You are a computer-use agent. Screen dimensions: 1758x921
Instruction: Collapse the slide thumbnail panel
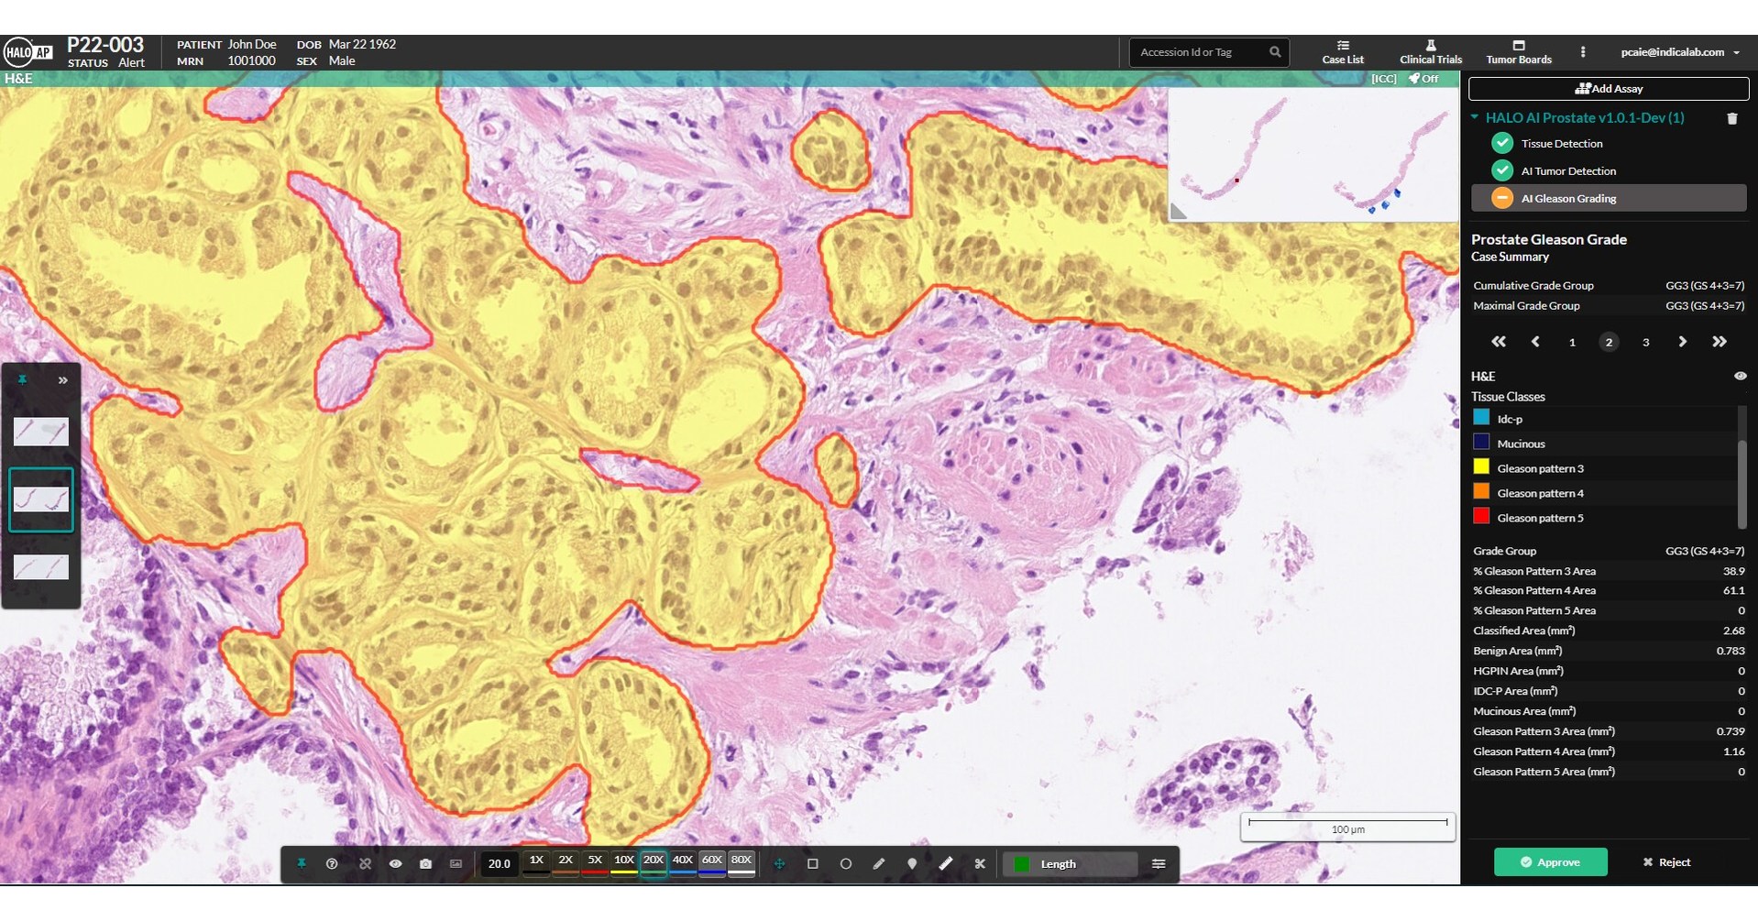(64, 379)
